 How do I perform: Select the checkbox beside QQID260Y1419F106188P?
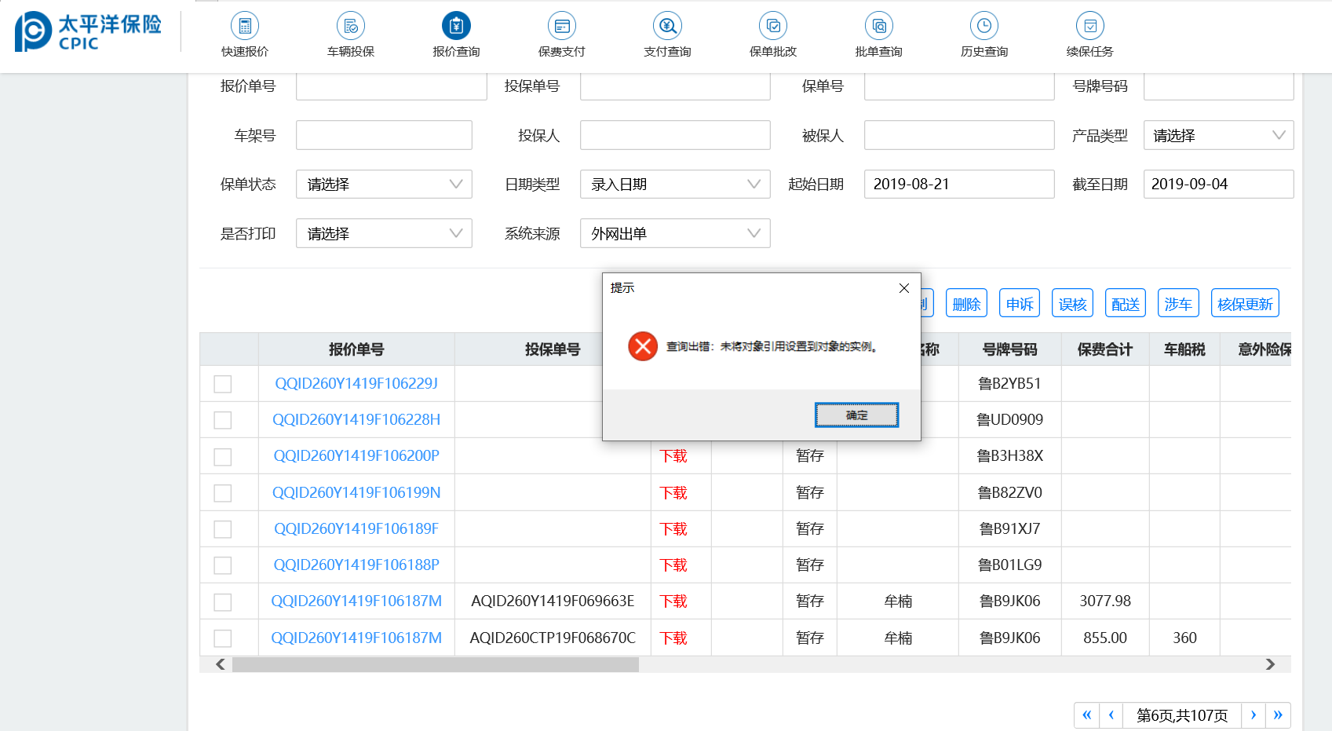pos(223,565)
